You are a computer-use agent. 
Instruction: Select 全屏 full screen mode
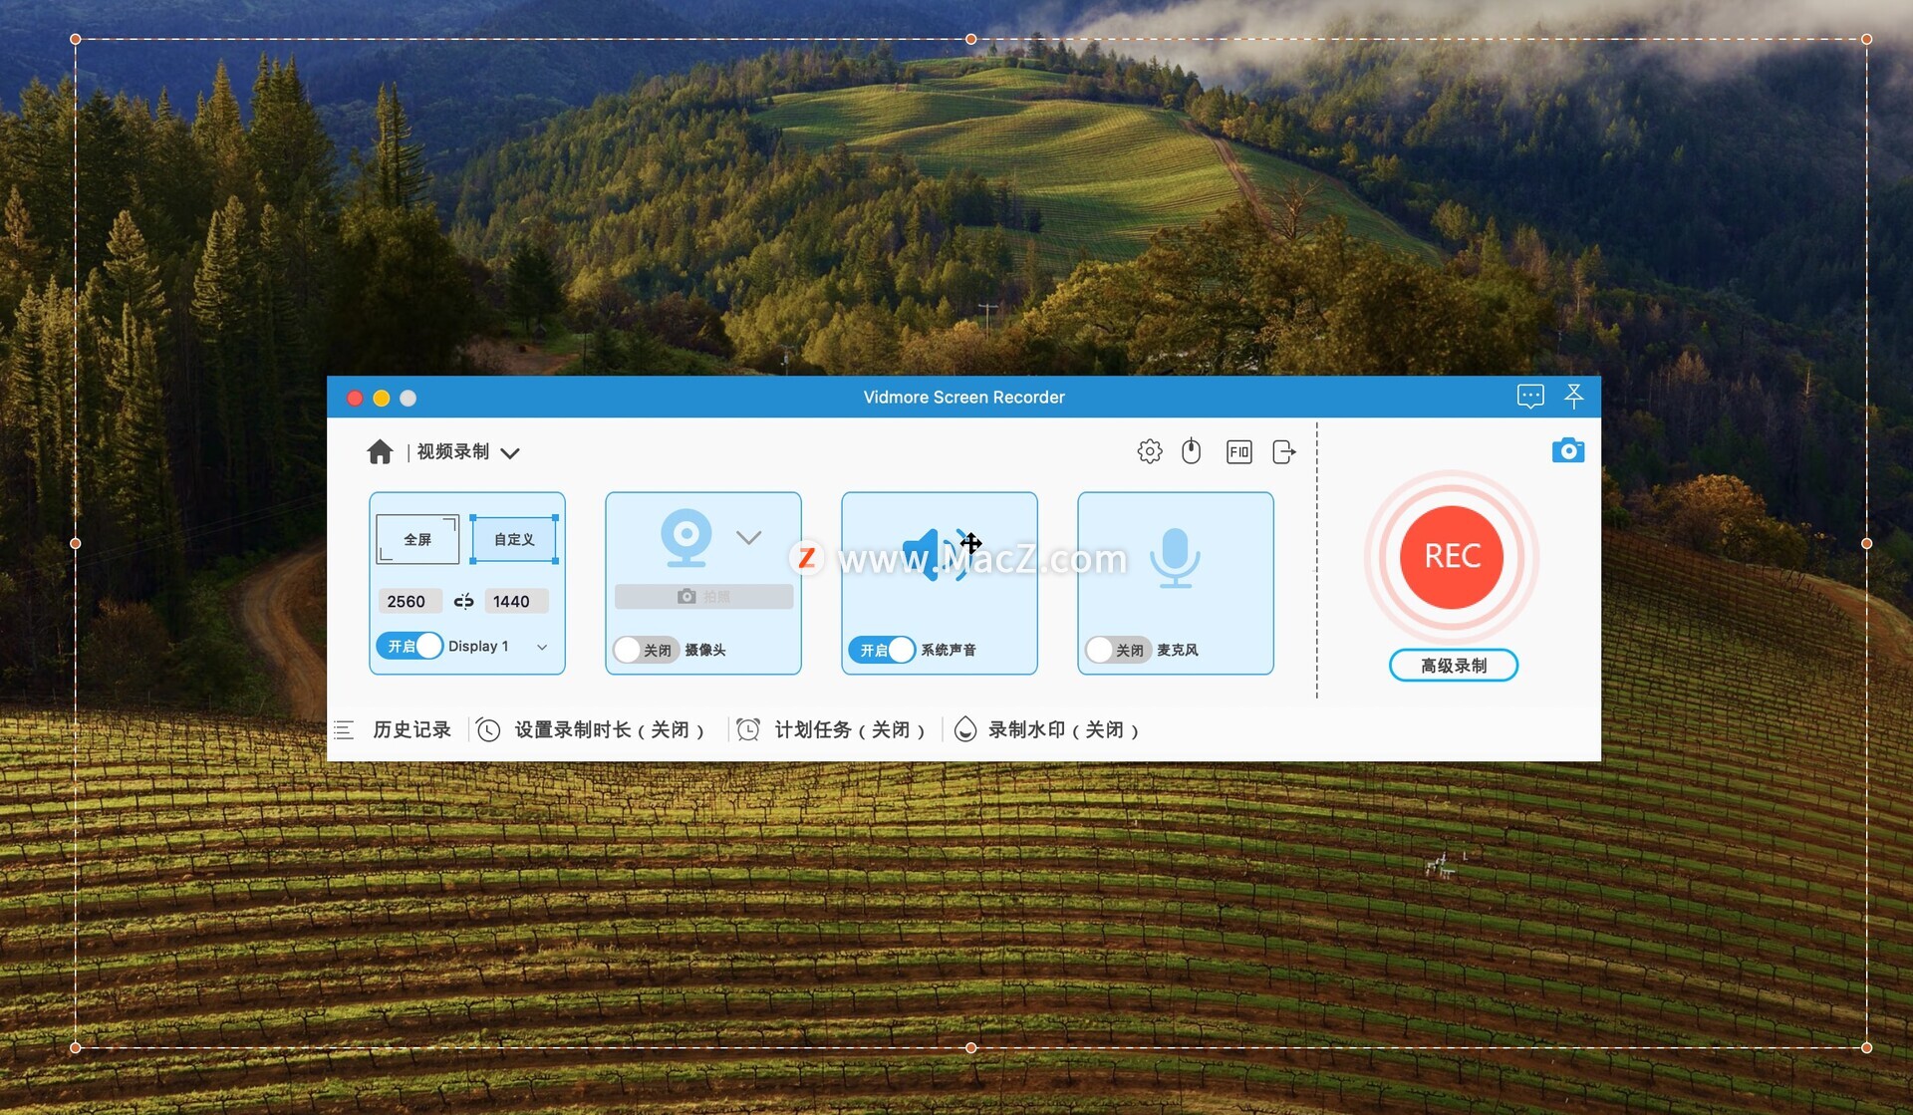pos(417,539)
